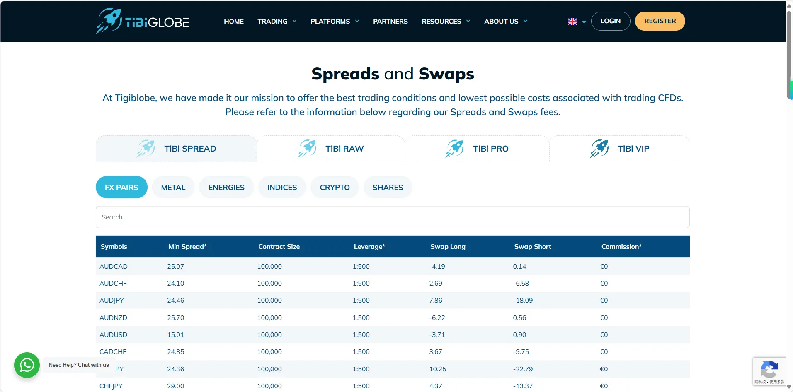Click the AUDNZD 1:500 leverage value
The width and height of the screenshot is (793, 392).
click(x=361, y=317)
